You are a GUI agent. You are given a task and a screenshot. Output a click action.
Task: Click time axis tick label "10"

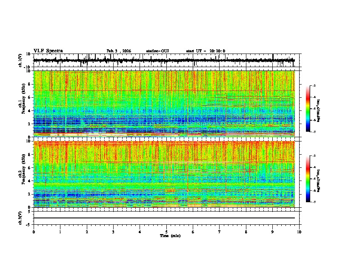299,232
